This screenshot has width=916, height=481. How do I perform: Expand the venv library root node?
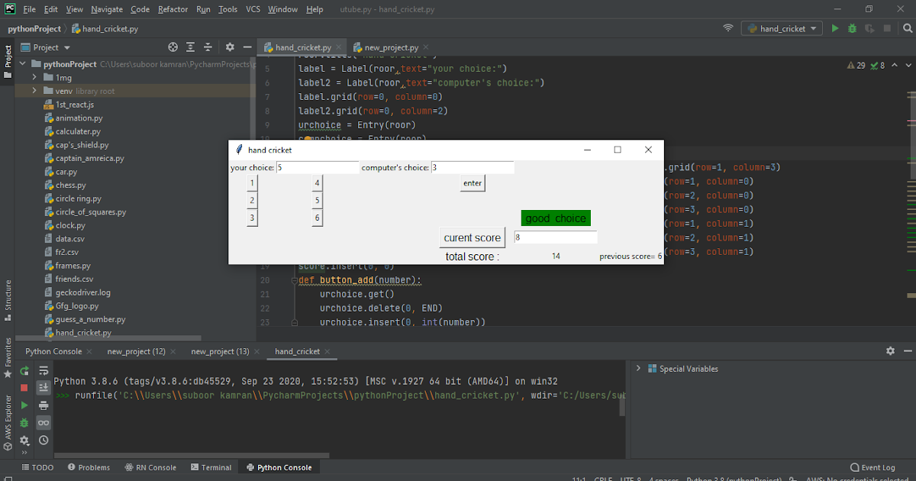coord(34,91)
